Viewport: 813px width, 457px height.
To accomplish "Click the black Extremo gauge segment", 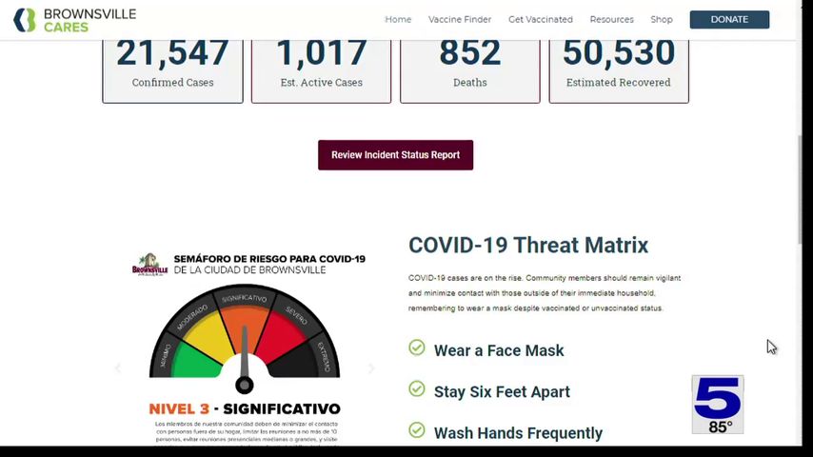I will coord(296,362).
